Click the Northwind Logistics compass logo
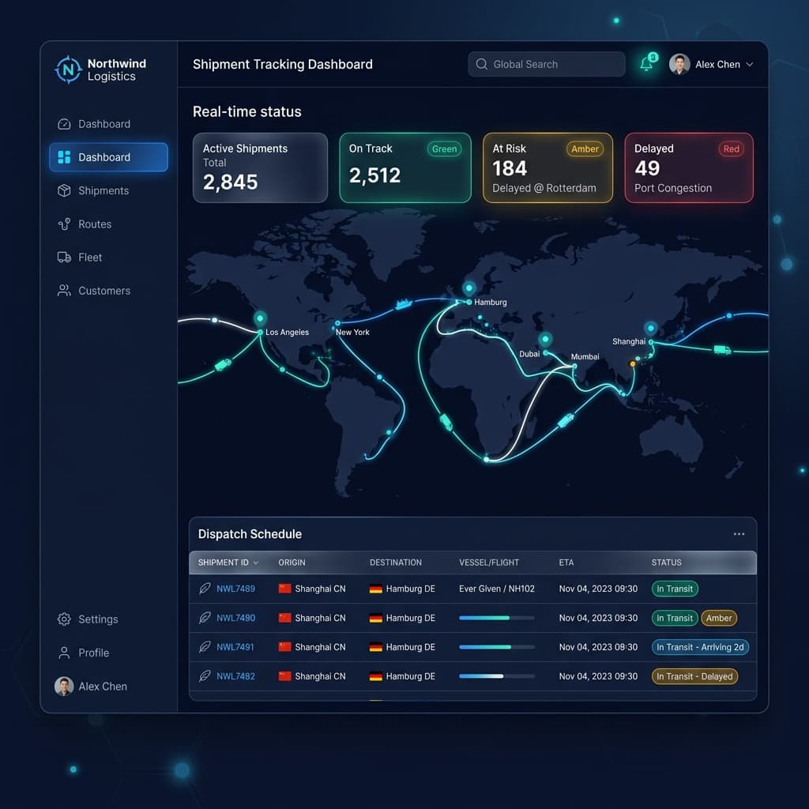This screenshot has height=809, width=809. point(68,70)
